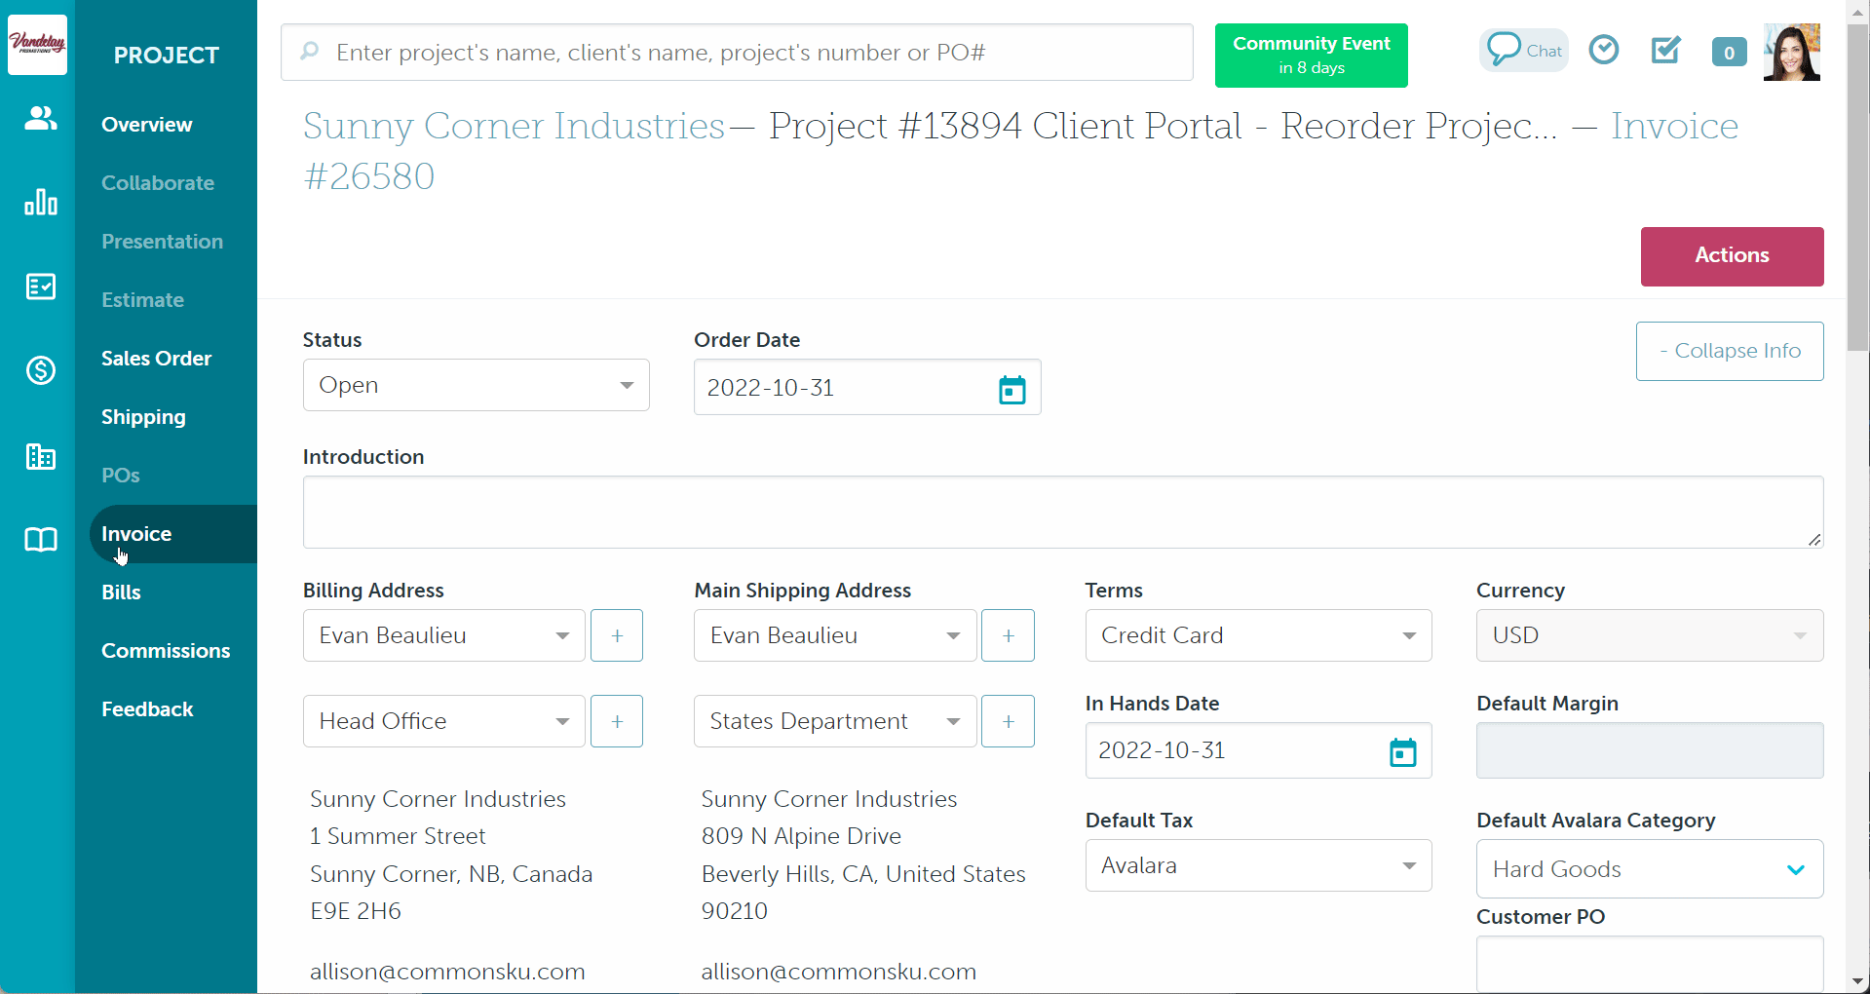Click the tasks checkbox icon in header

(x=1665, y=50)
